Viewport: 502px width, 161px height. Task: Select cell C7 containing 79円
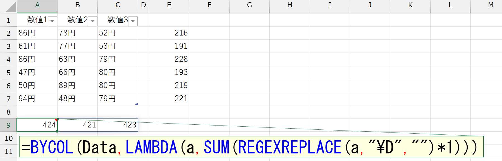pos(118,99)
